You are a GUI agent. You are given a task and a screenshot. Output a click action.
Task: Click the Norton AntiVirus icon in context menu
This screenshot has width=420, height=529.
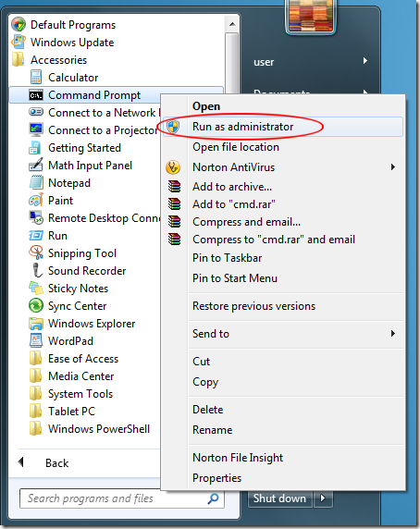[173, 167]
